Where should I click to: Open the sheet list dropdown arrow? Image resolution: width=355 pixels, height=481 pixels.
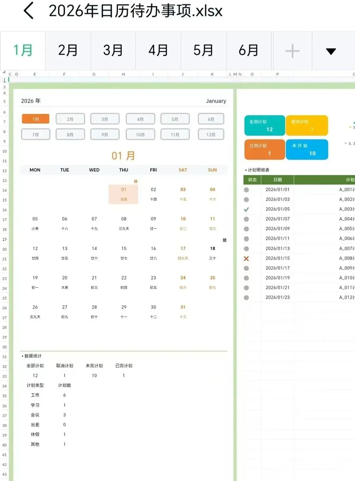(x=331, y=51)
